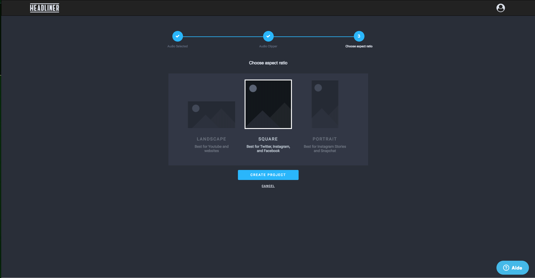Cancel the project setup

pyautogui.click(x=268, y=186)
